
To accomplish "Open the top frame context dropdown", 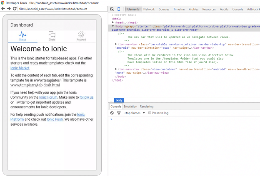I will [x=144, y=113].
